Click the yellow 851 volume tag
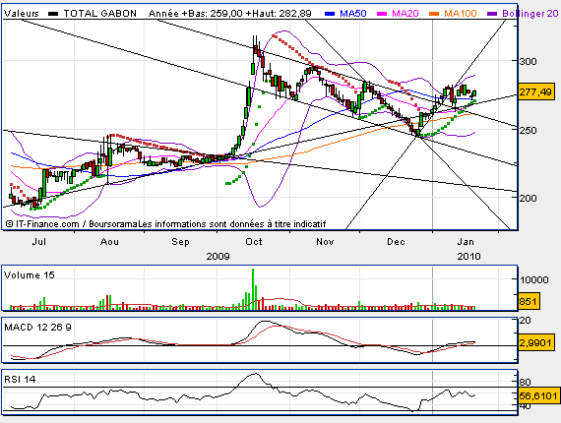The image size is (561, 423). tap(529, 301)
